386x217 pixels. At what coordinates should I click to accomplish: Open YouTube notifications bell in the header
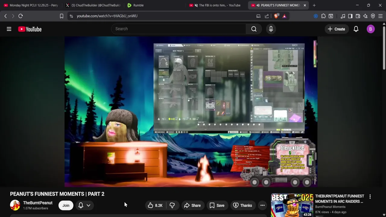356,29
